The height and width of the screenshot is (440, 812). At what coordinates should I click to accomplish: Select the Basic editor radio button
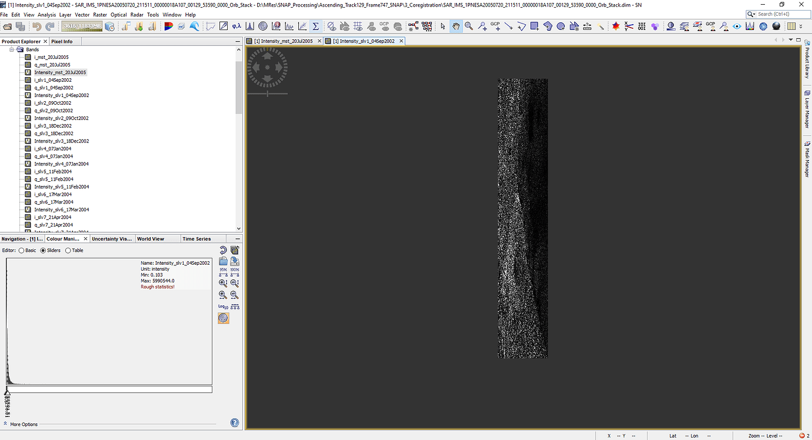click(x=22, y=251)
